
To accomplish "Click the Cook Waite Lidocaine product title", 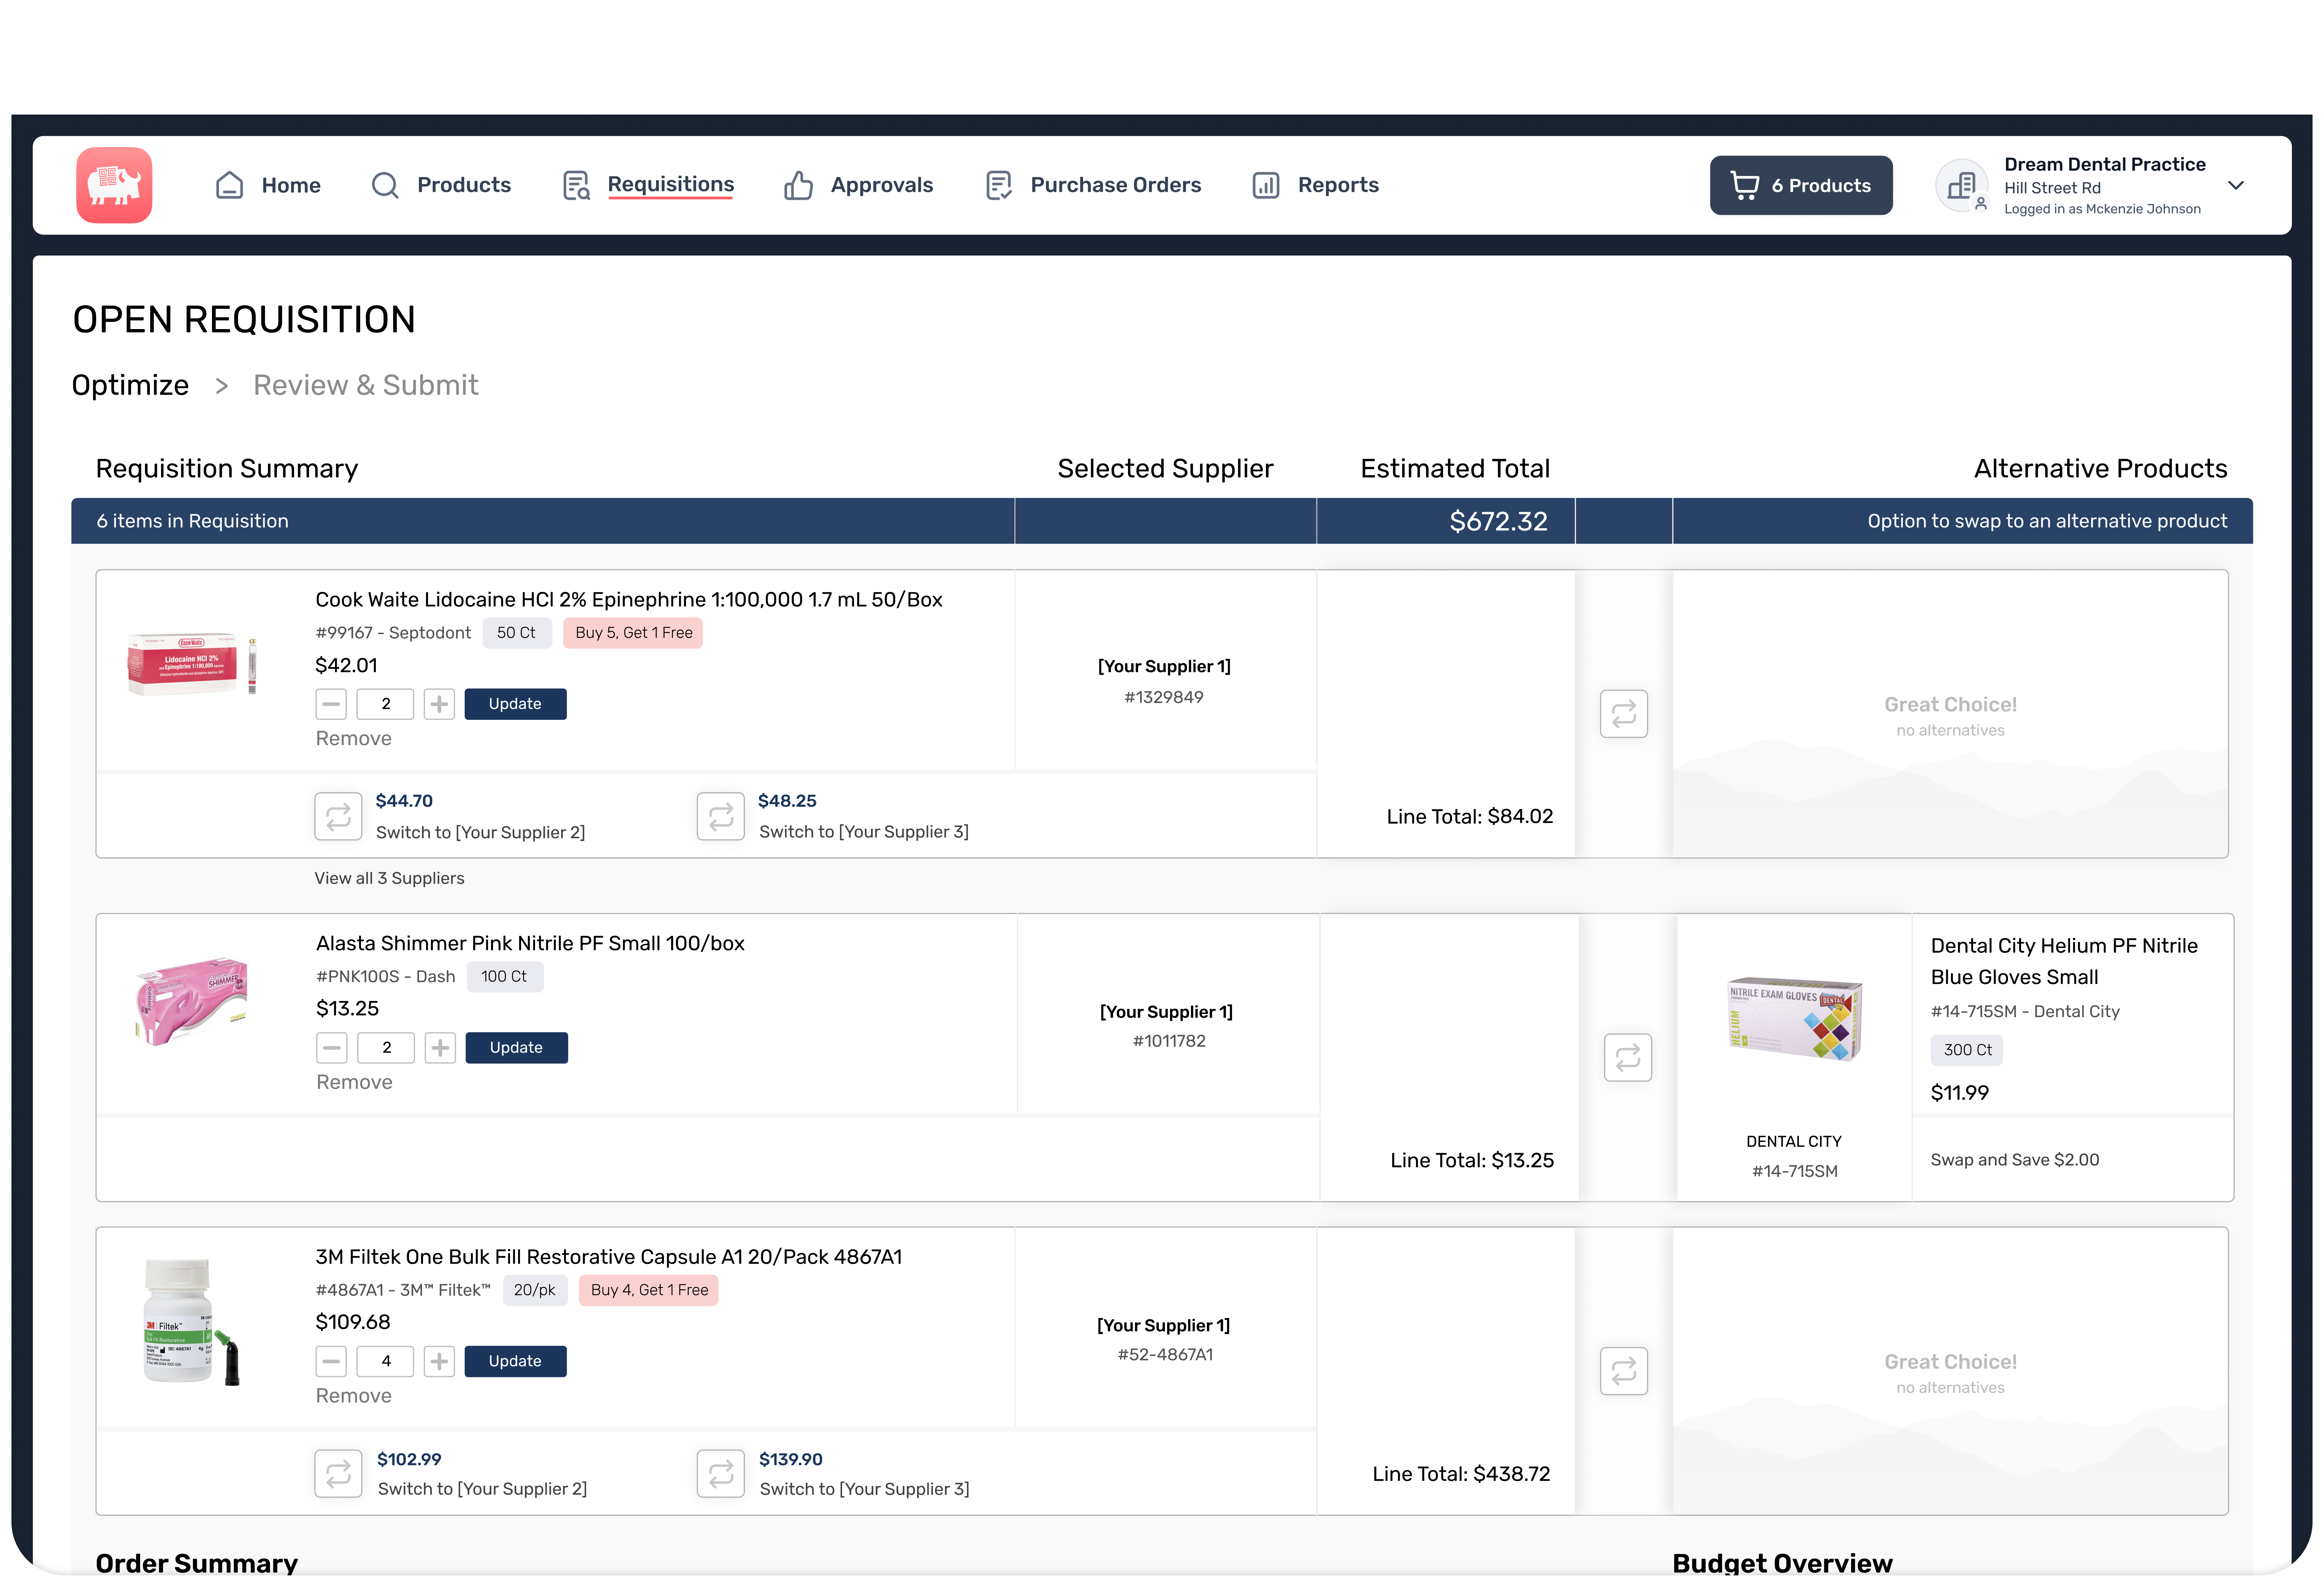I will [629, 600].
